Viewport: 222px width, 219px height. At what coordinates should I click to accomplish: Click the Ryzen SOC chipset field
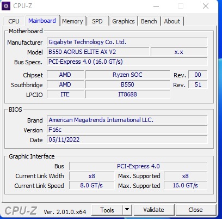[127, 75]
